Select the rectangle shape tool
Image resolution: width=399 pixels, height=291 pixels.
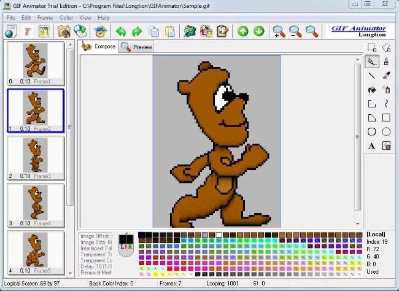386,118
